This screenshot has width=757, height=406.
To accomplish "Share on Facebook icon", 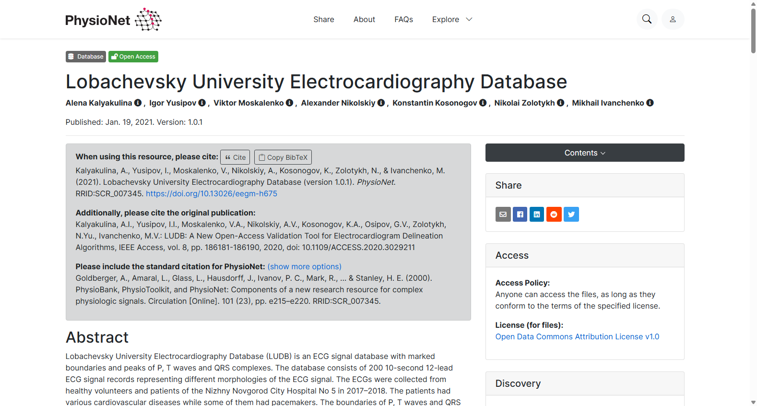I will click(x=520, y=214).
